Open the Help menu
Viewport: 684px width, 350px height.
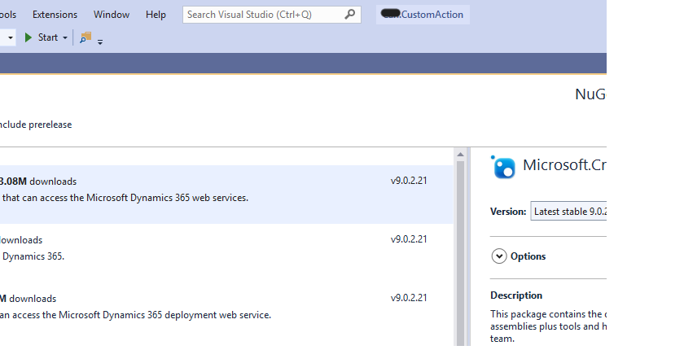[156, 15]
